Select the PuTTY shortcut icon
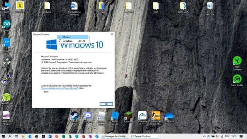This screenshot has height=139, width=247. (x=7, y=80)
